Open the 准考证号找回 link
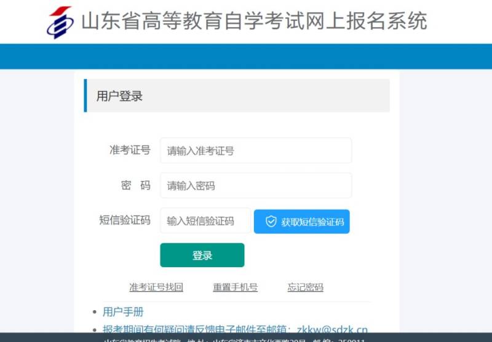This screenshot has height=342, width=492. (156, 287)
